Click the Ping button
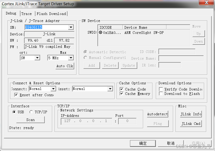Screen dimensions: 215x151 click(x=158, y=124)
